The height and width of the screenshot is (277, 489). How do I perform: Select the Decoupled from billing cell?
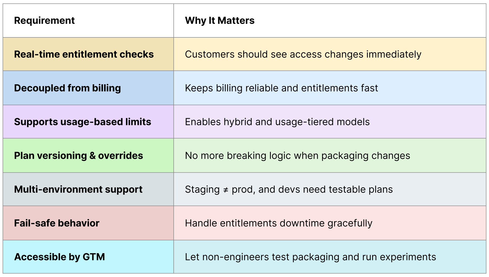click(88, 88)
